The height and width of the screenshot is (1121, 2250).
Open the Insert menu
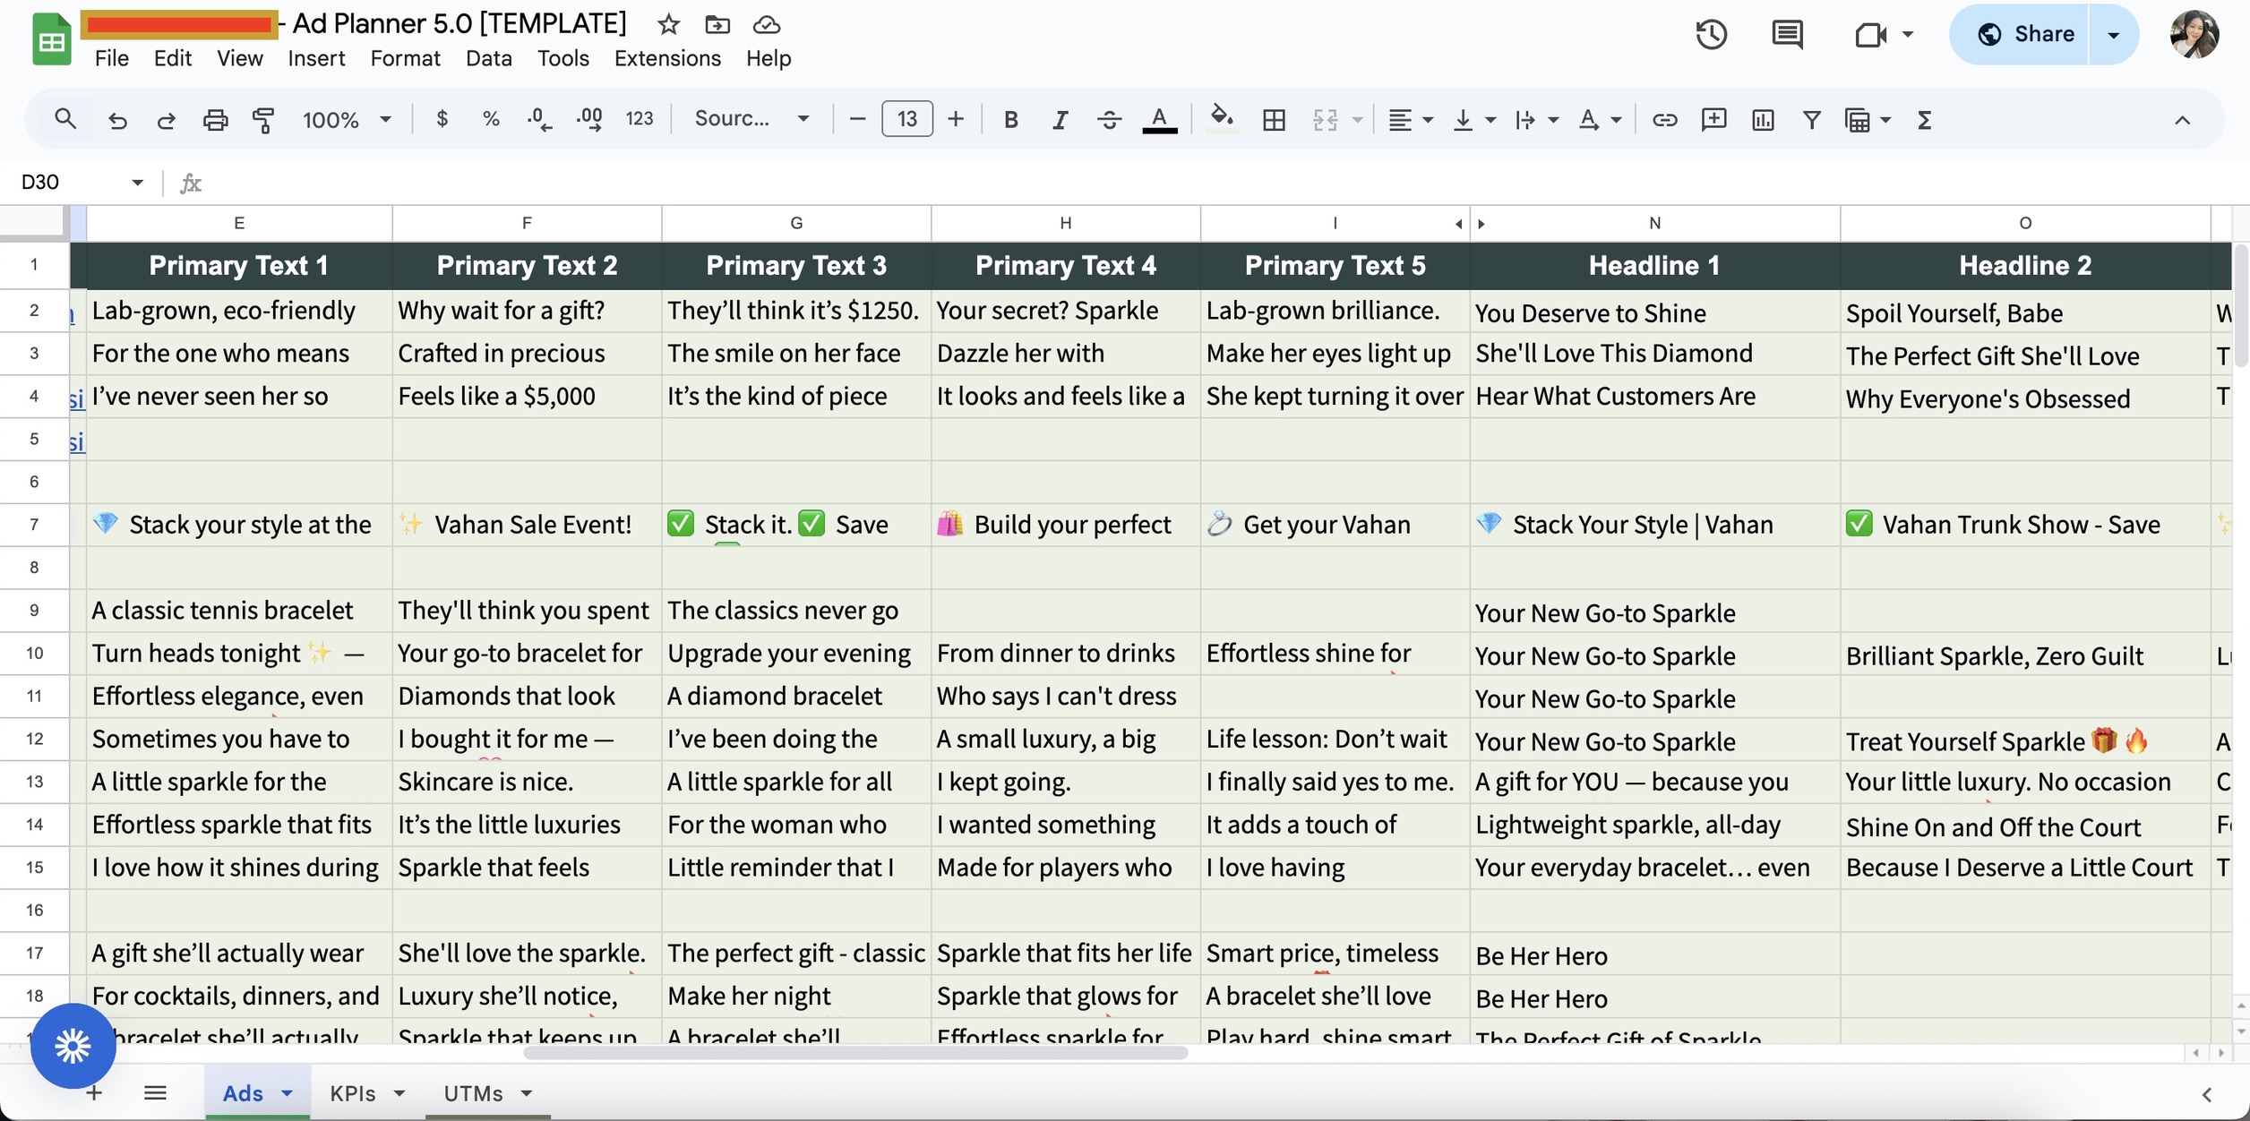(x=316, y=58)
